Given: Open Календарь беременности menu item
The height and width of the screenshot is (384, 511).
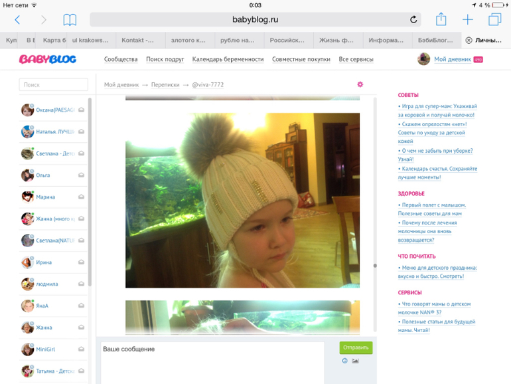Looking at the screenshot, I should coord(228,59).
